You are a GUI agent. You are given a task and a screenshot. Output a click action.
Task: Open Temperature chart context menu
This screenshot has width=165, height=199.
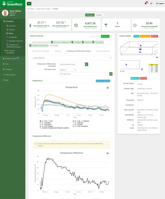(x=108, y=88)
